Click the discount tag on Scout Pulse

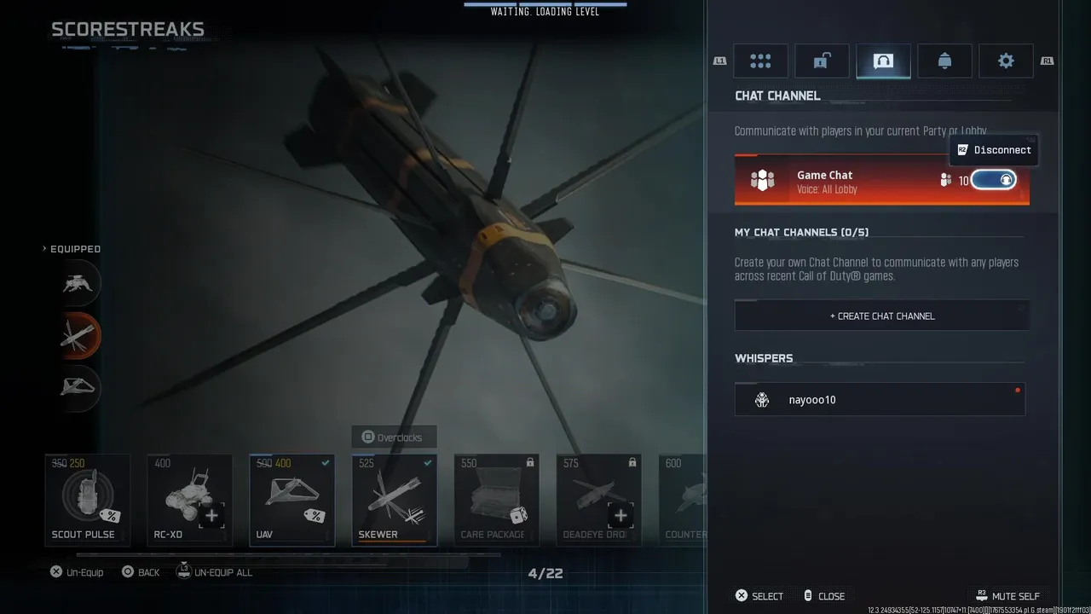pos(110,515)
